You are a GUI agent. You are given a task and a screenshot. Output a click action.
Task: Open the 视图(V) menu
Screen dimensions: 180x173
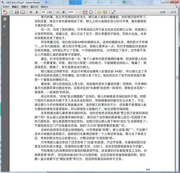point(25,7)
